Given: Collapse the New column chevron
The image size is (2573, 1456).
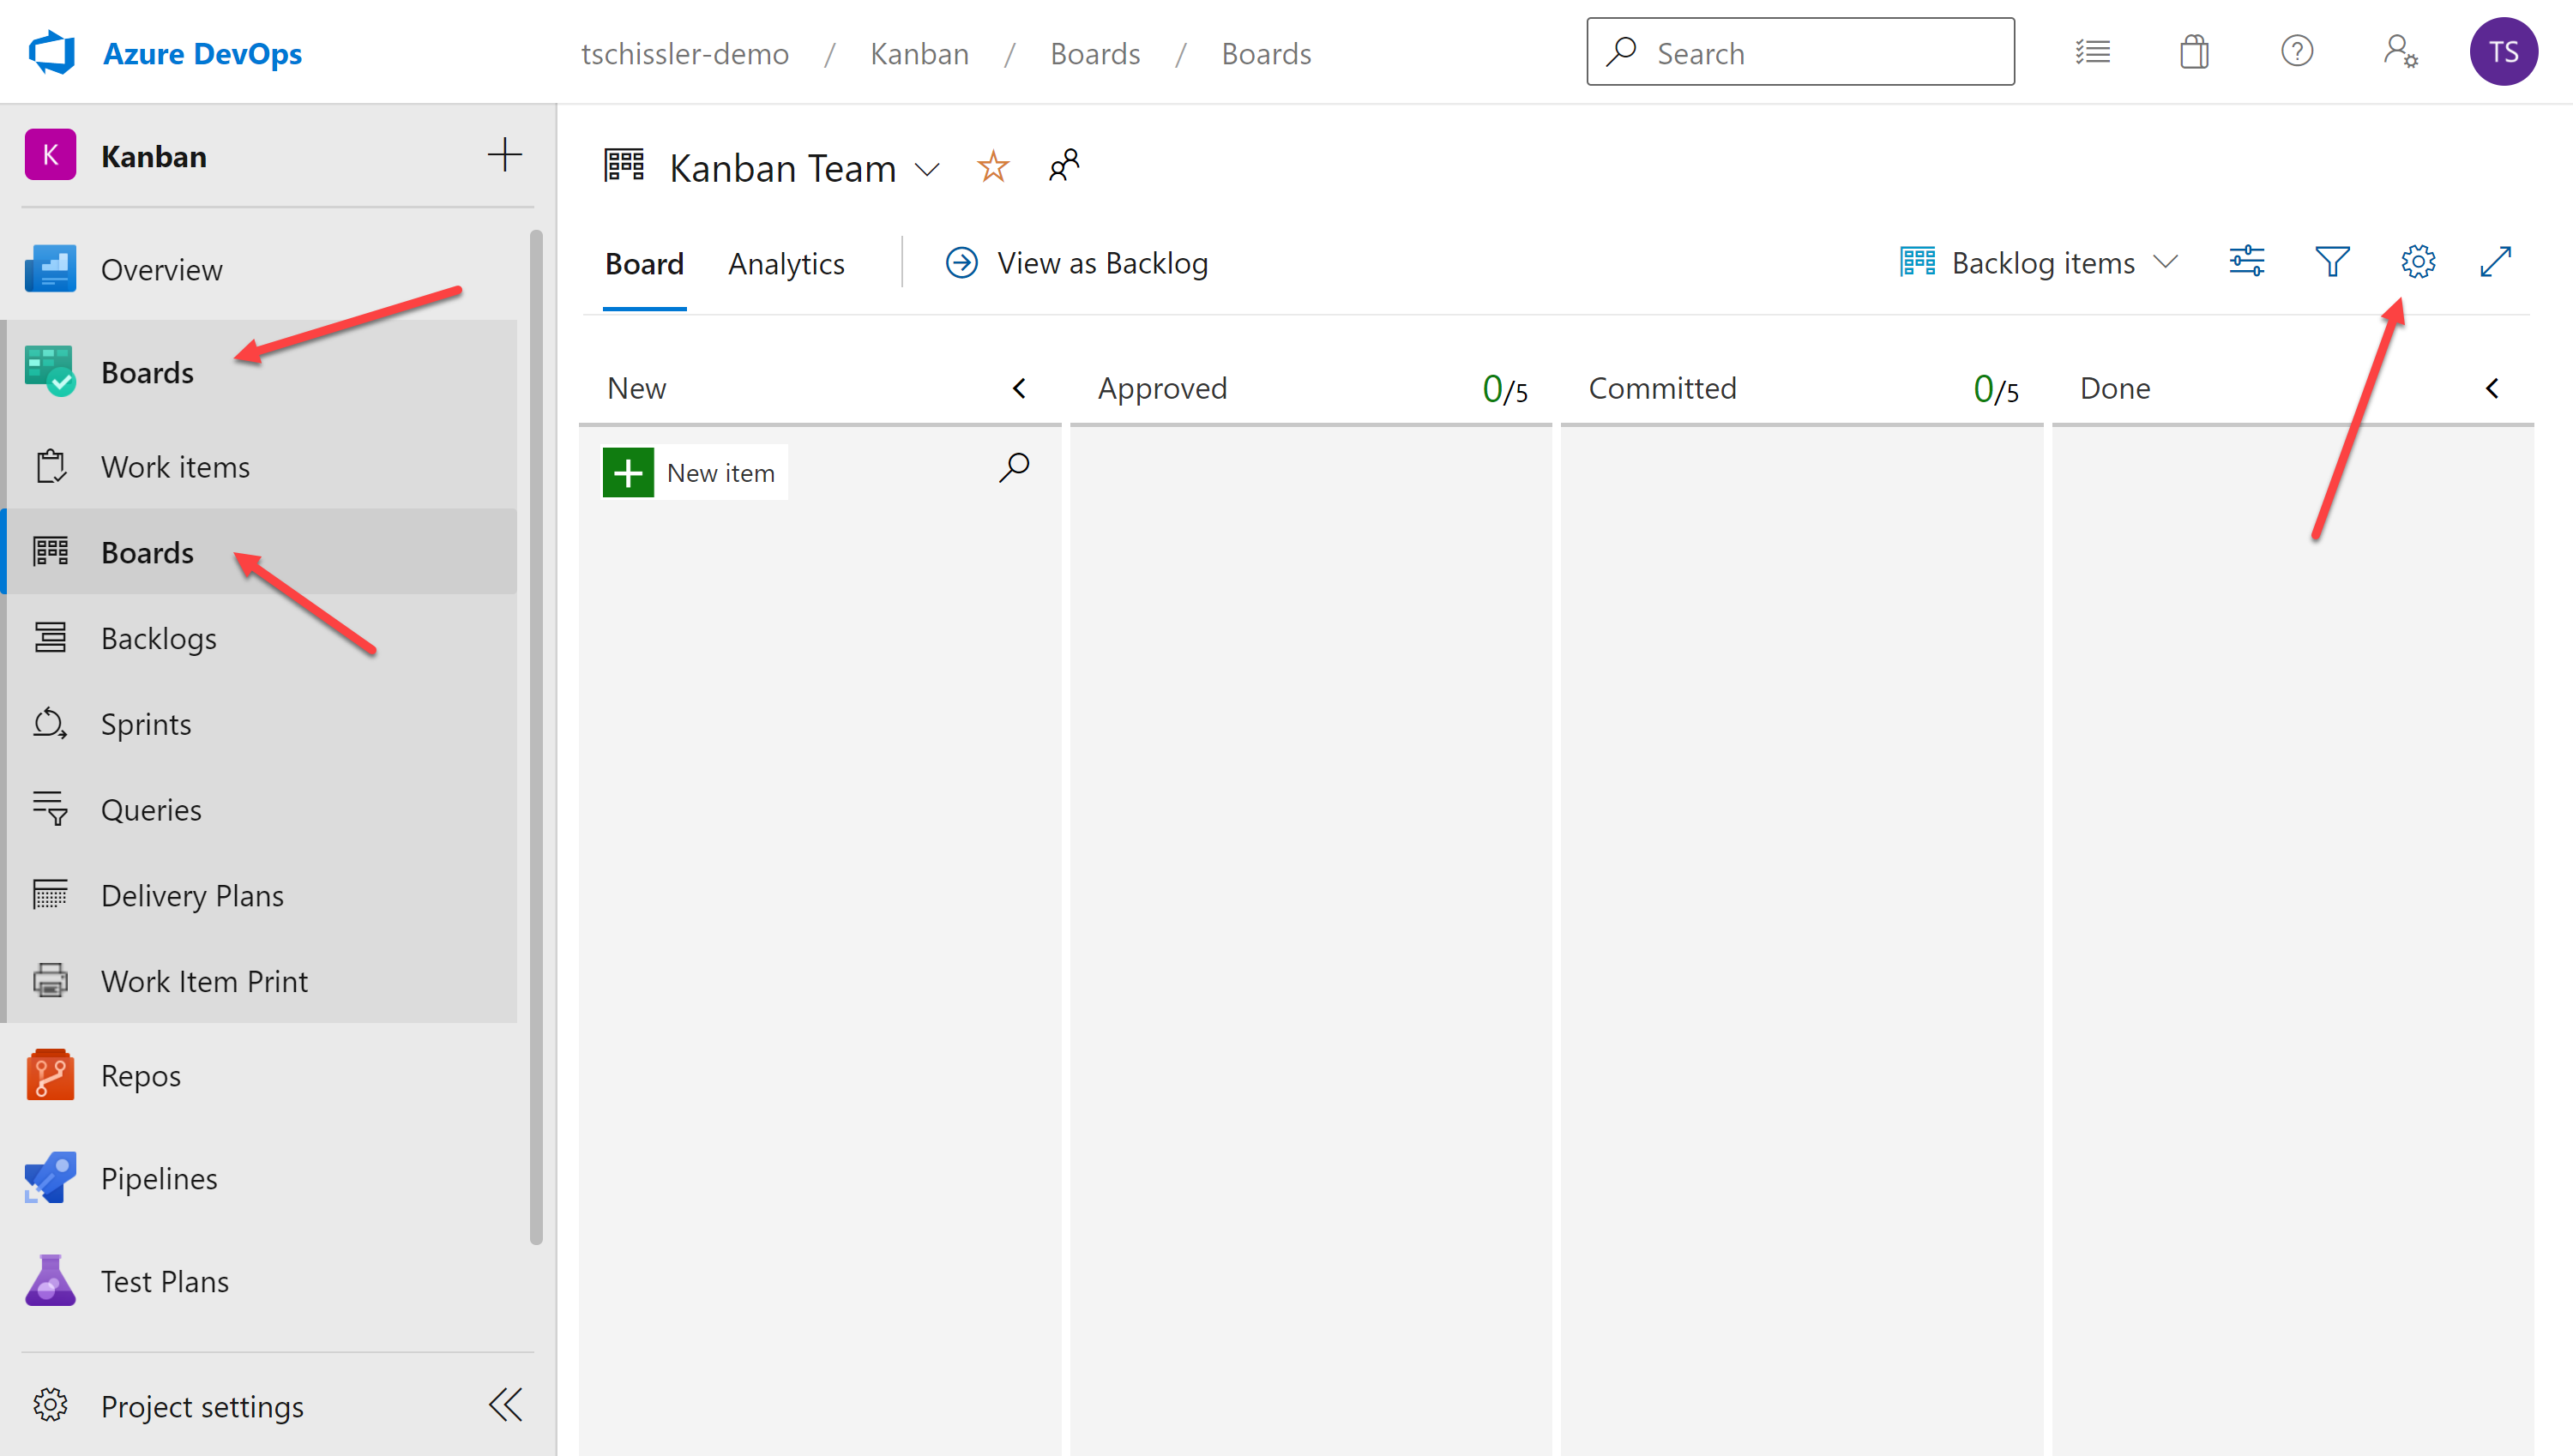Looking at the screenshot, I should 1020,388.
